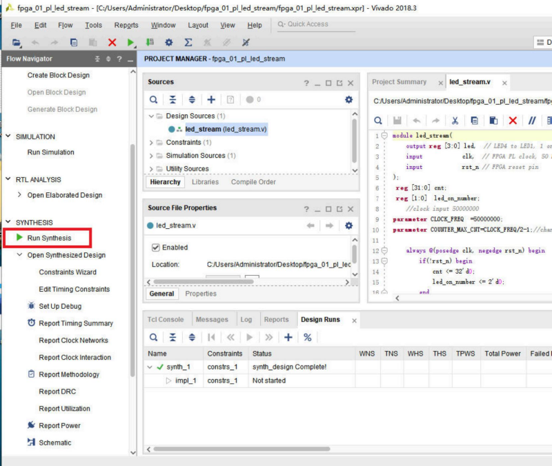The image size is (552, 466).
Task: Expand the Constraints folder in Sources
Action: coord(151,143)
